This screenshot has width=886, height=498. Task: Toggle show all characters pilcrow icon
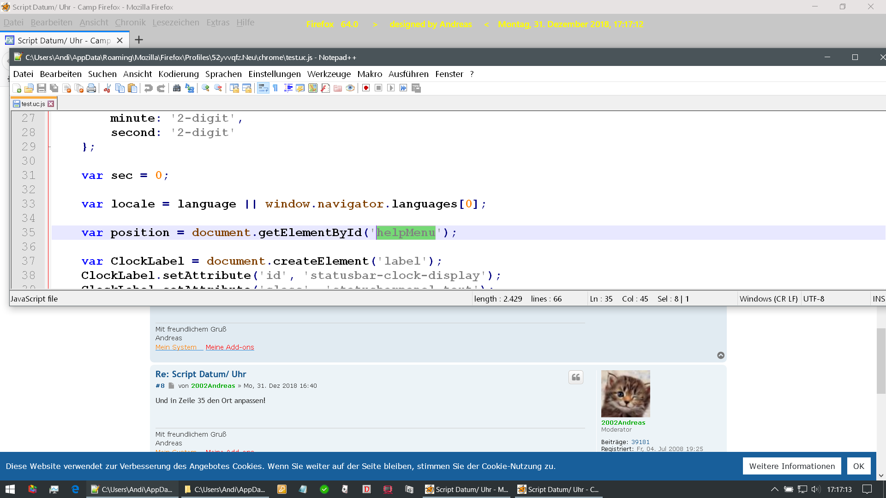(275, 88)
